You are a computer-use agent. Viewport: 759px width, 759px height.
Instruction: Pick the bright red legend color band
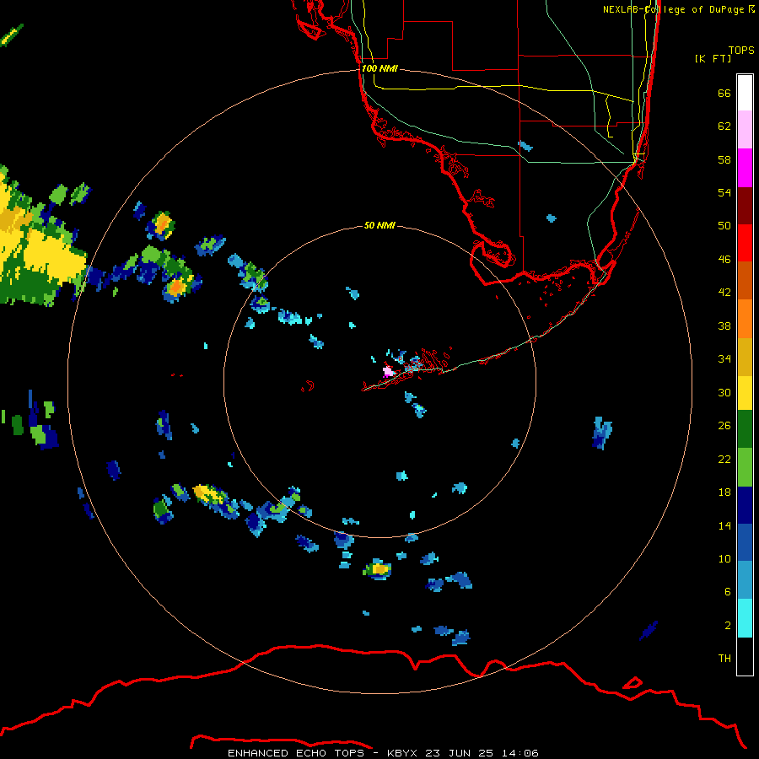click(745, 243)
